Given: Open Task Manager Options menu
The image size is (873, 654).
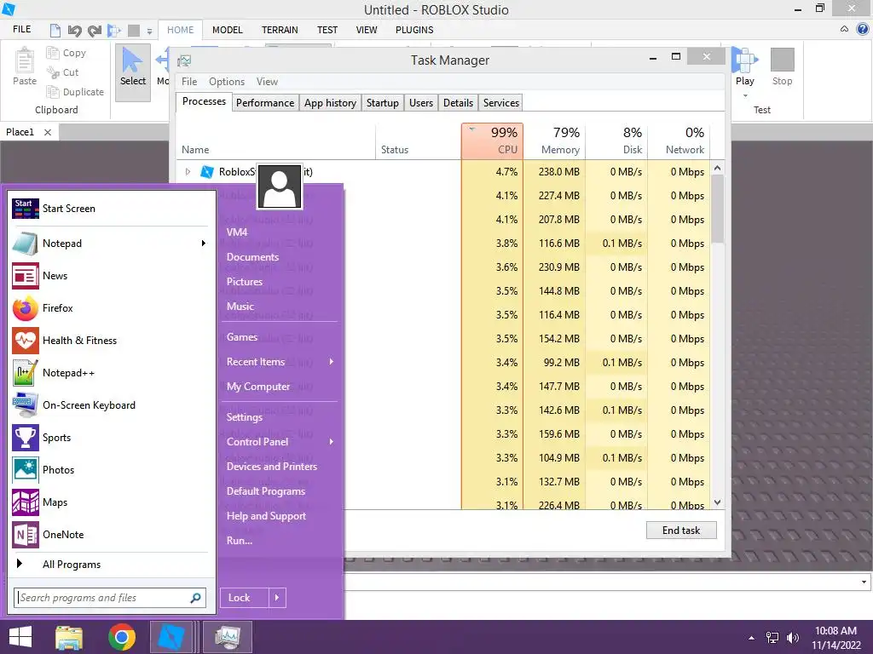Looking at the screenshot, I should tap(227, 82).
